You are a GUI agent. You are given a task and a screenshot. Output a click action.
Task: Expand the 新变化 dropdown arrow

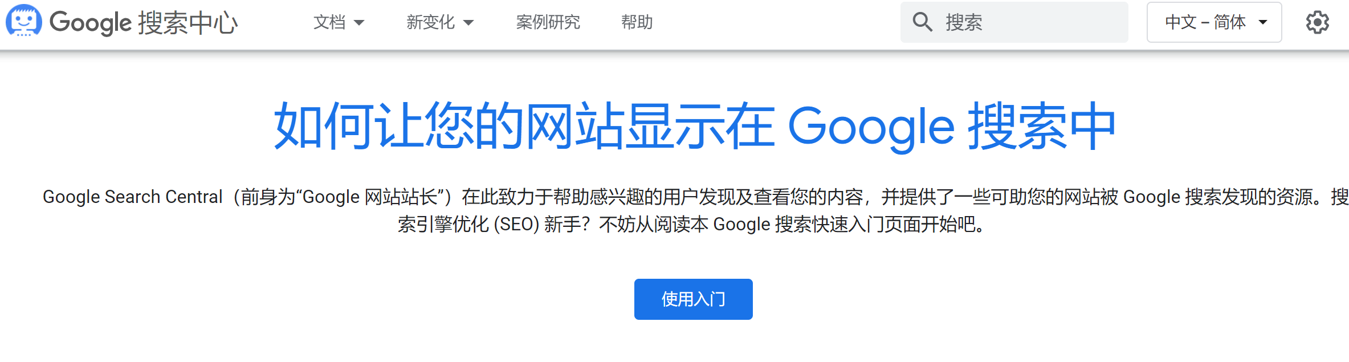(468, 23)
